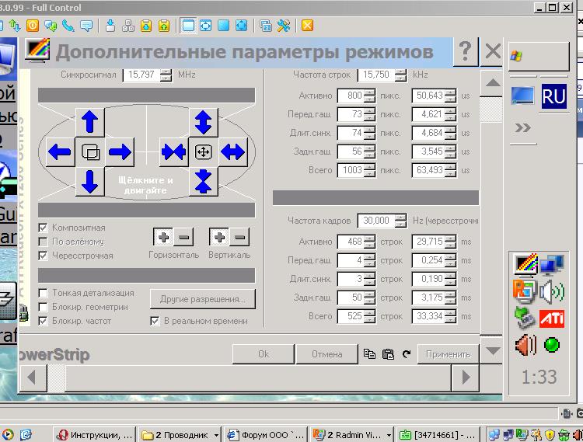Expand the Проводник taskbar group dropdown

tap(215, 434)
